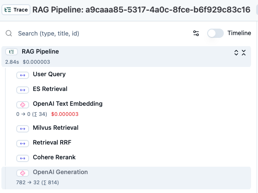Click the RAG Pipeline trace ID title

point(141,10)
